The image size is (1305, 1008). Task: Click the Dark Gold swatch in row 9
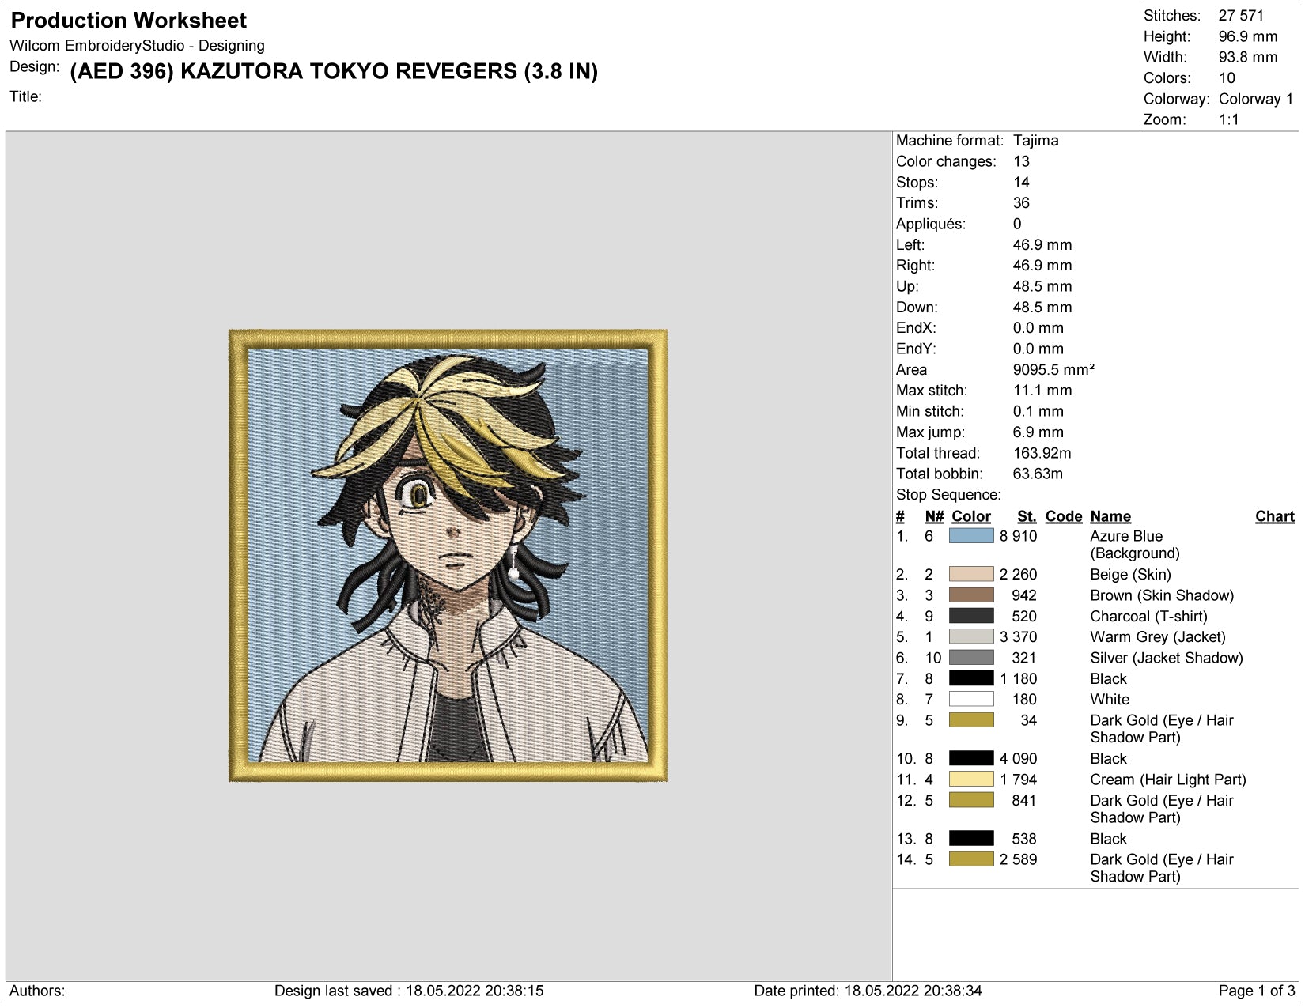tap(971, 720)
